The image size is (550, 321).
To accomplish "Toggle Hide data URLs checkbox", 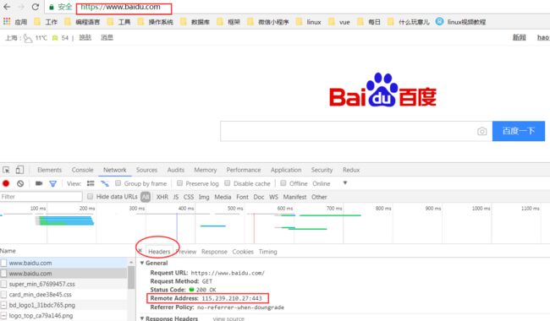I will [91, 196].
